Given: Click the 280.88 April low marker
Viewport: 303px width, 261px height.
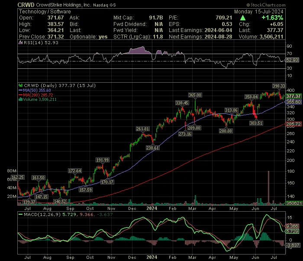Looking at the screenshot, I should pyautogui.click(x=226, y=131).
